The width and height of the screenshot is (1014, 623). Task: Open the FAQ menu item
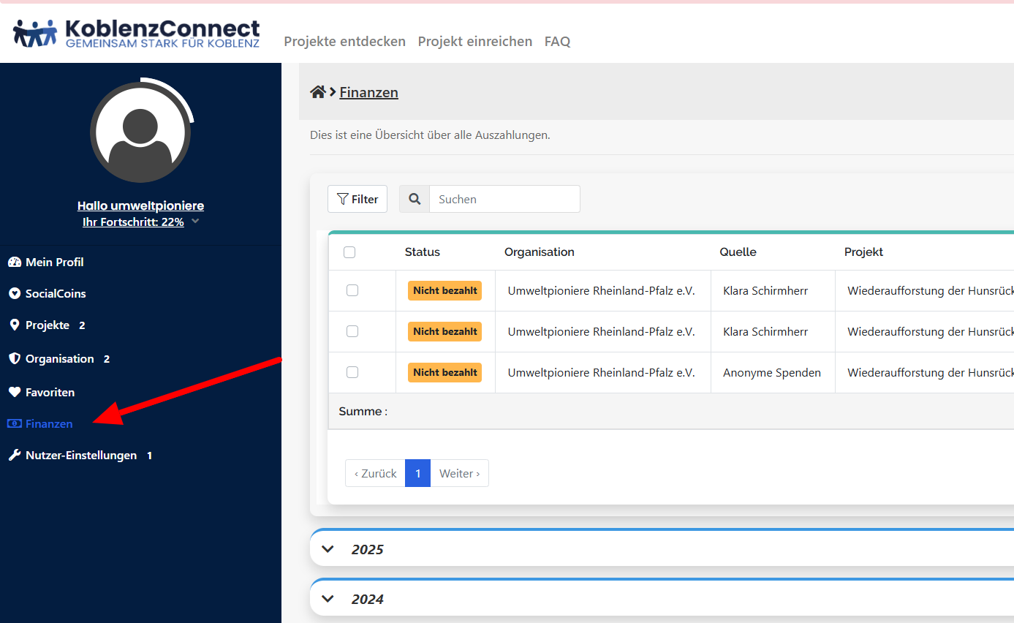[557, 42]
